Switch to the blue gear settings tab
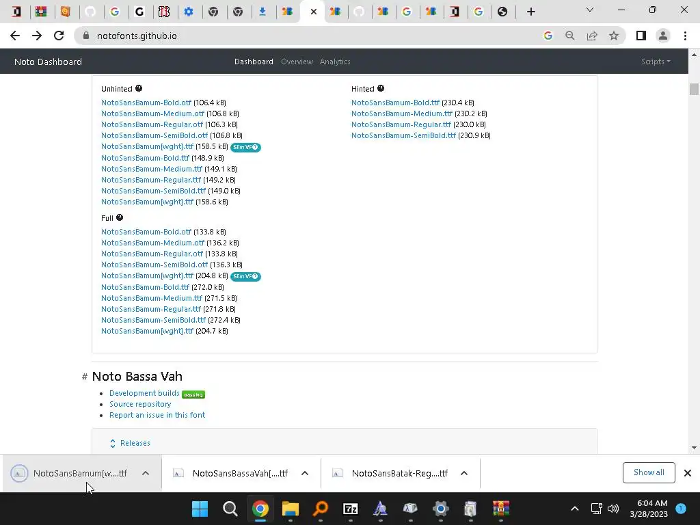700x525 pixels. coord(189,12)
